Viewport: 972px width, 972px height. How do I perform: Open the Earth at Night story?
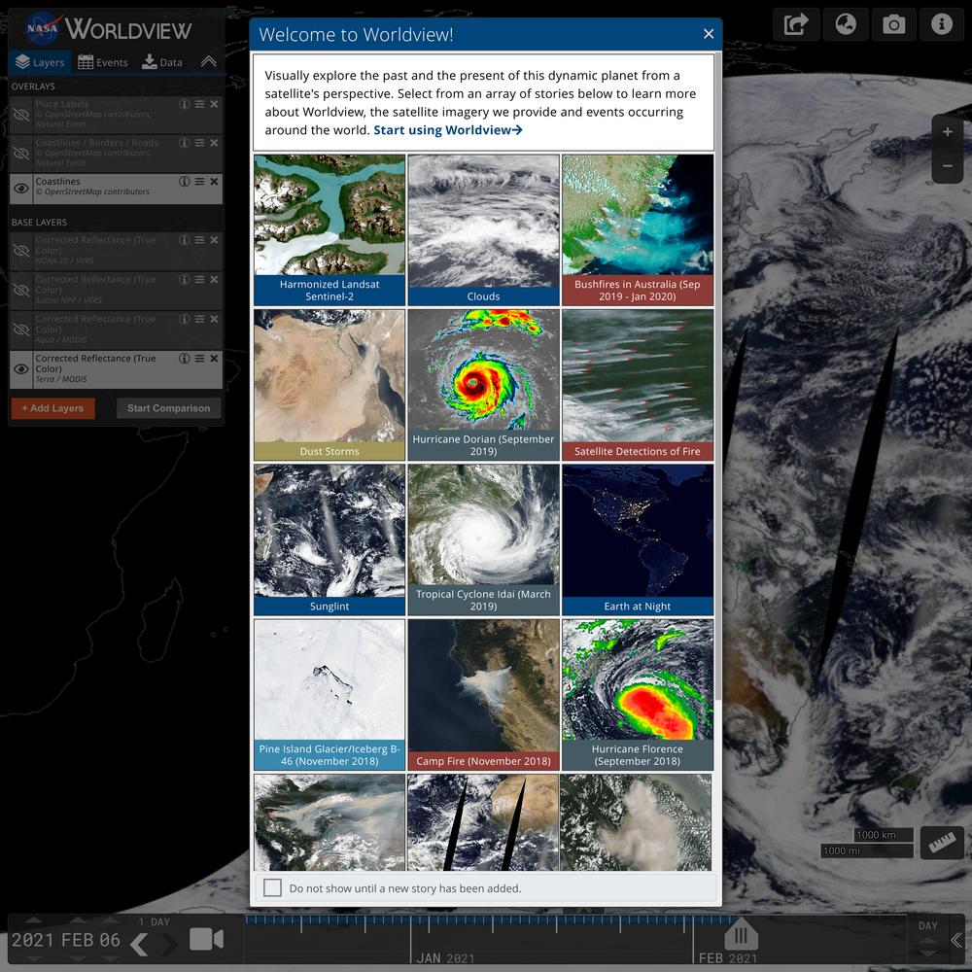[638, 539]
